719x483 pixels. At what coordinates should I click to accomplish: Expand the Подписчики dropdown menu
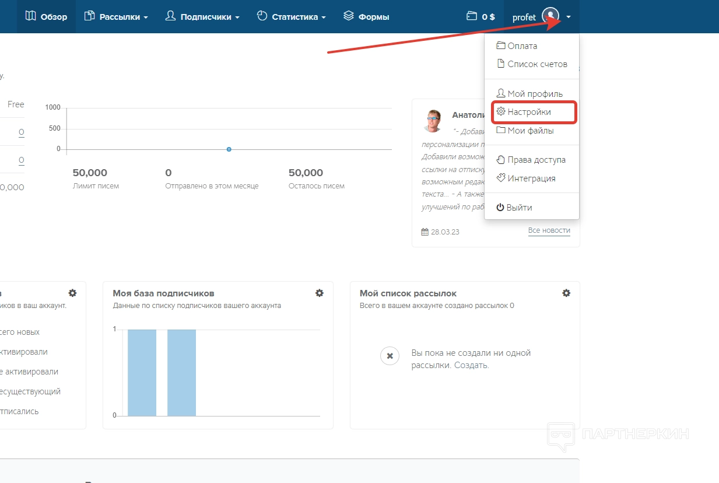[x=202, y=16]
